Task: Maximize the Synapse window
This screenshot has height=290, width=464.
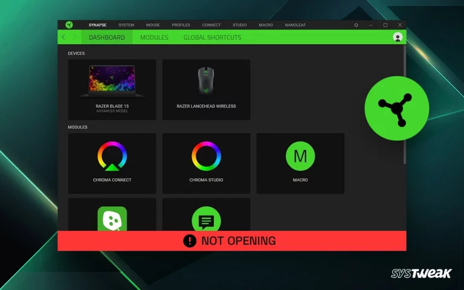Action: pyautogui.click(x=385, y=25)
